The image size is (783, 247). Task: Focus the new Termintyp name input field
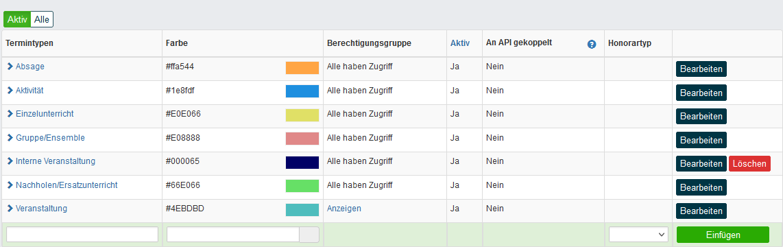82,234
